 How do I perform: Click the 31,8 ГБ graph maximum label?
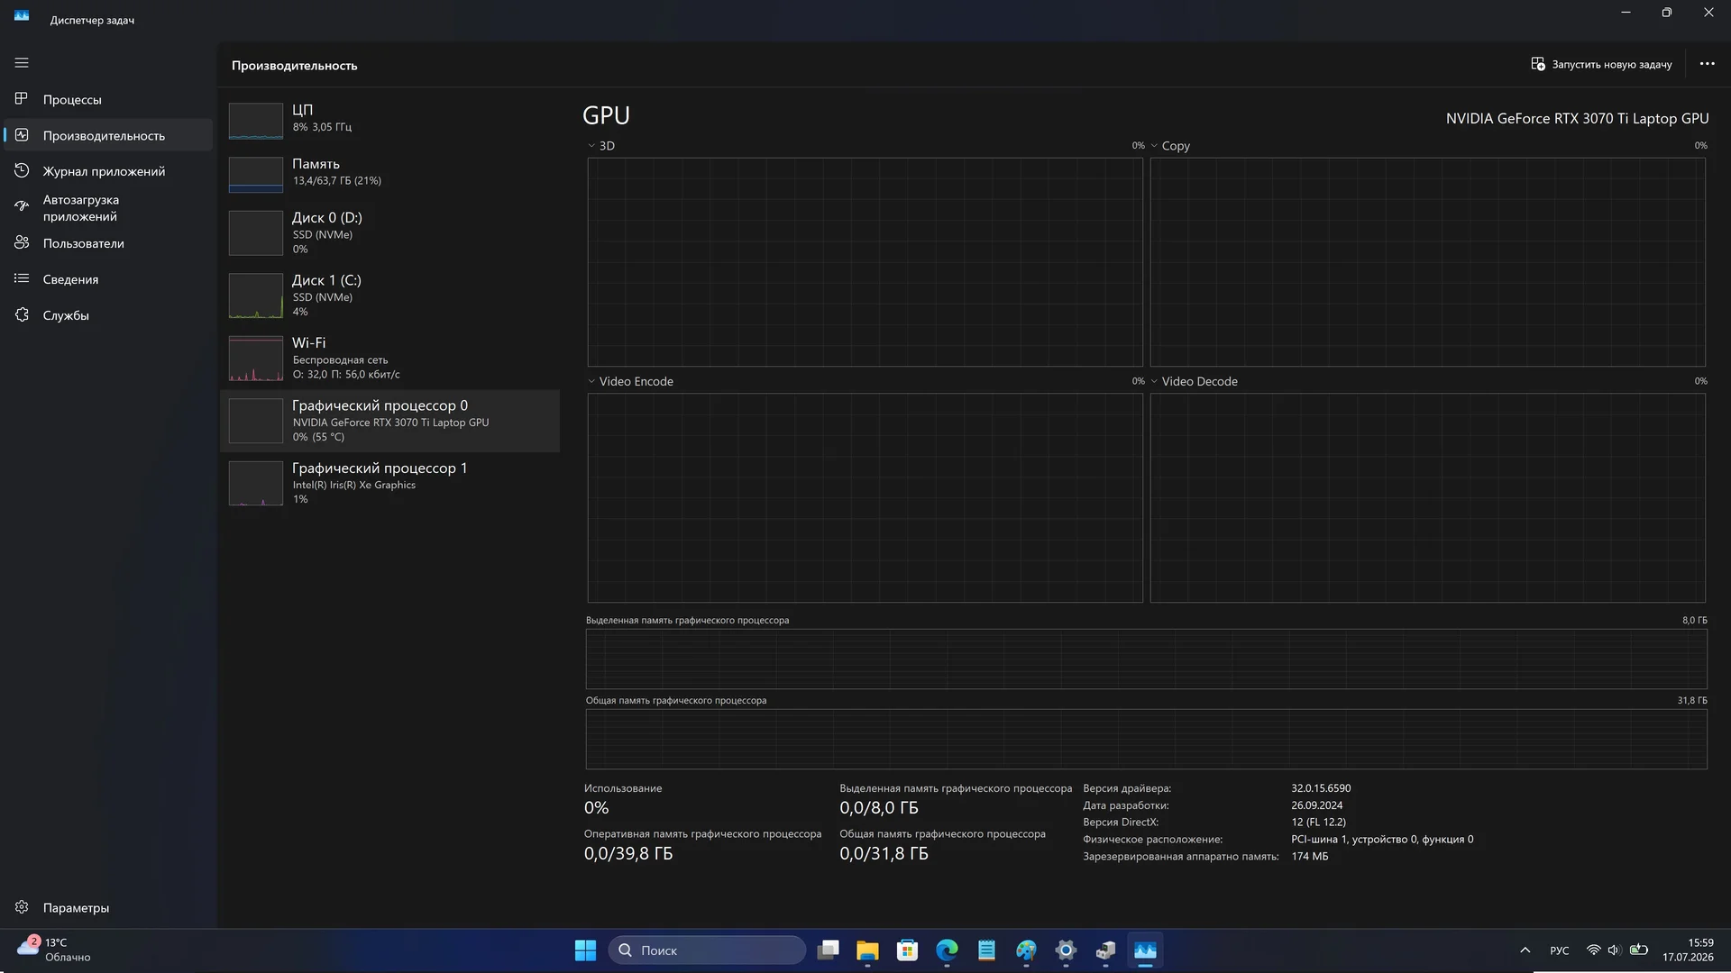(x=1692, y=700)
